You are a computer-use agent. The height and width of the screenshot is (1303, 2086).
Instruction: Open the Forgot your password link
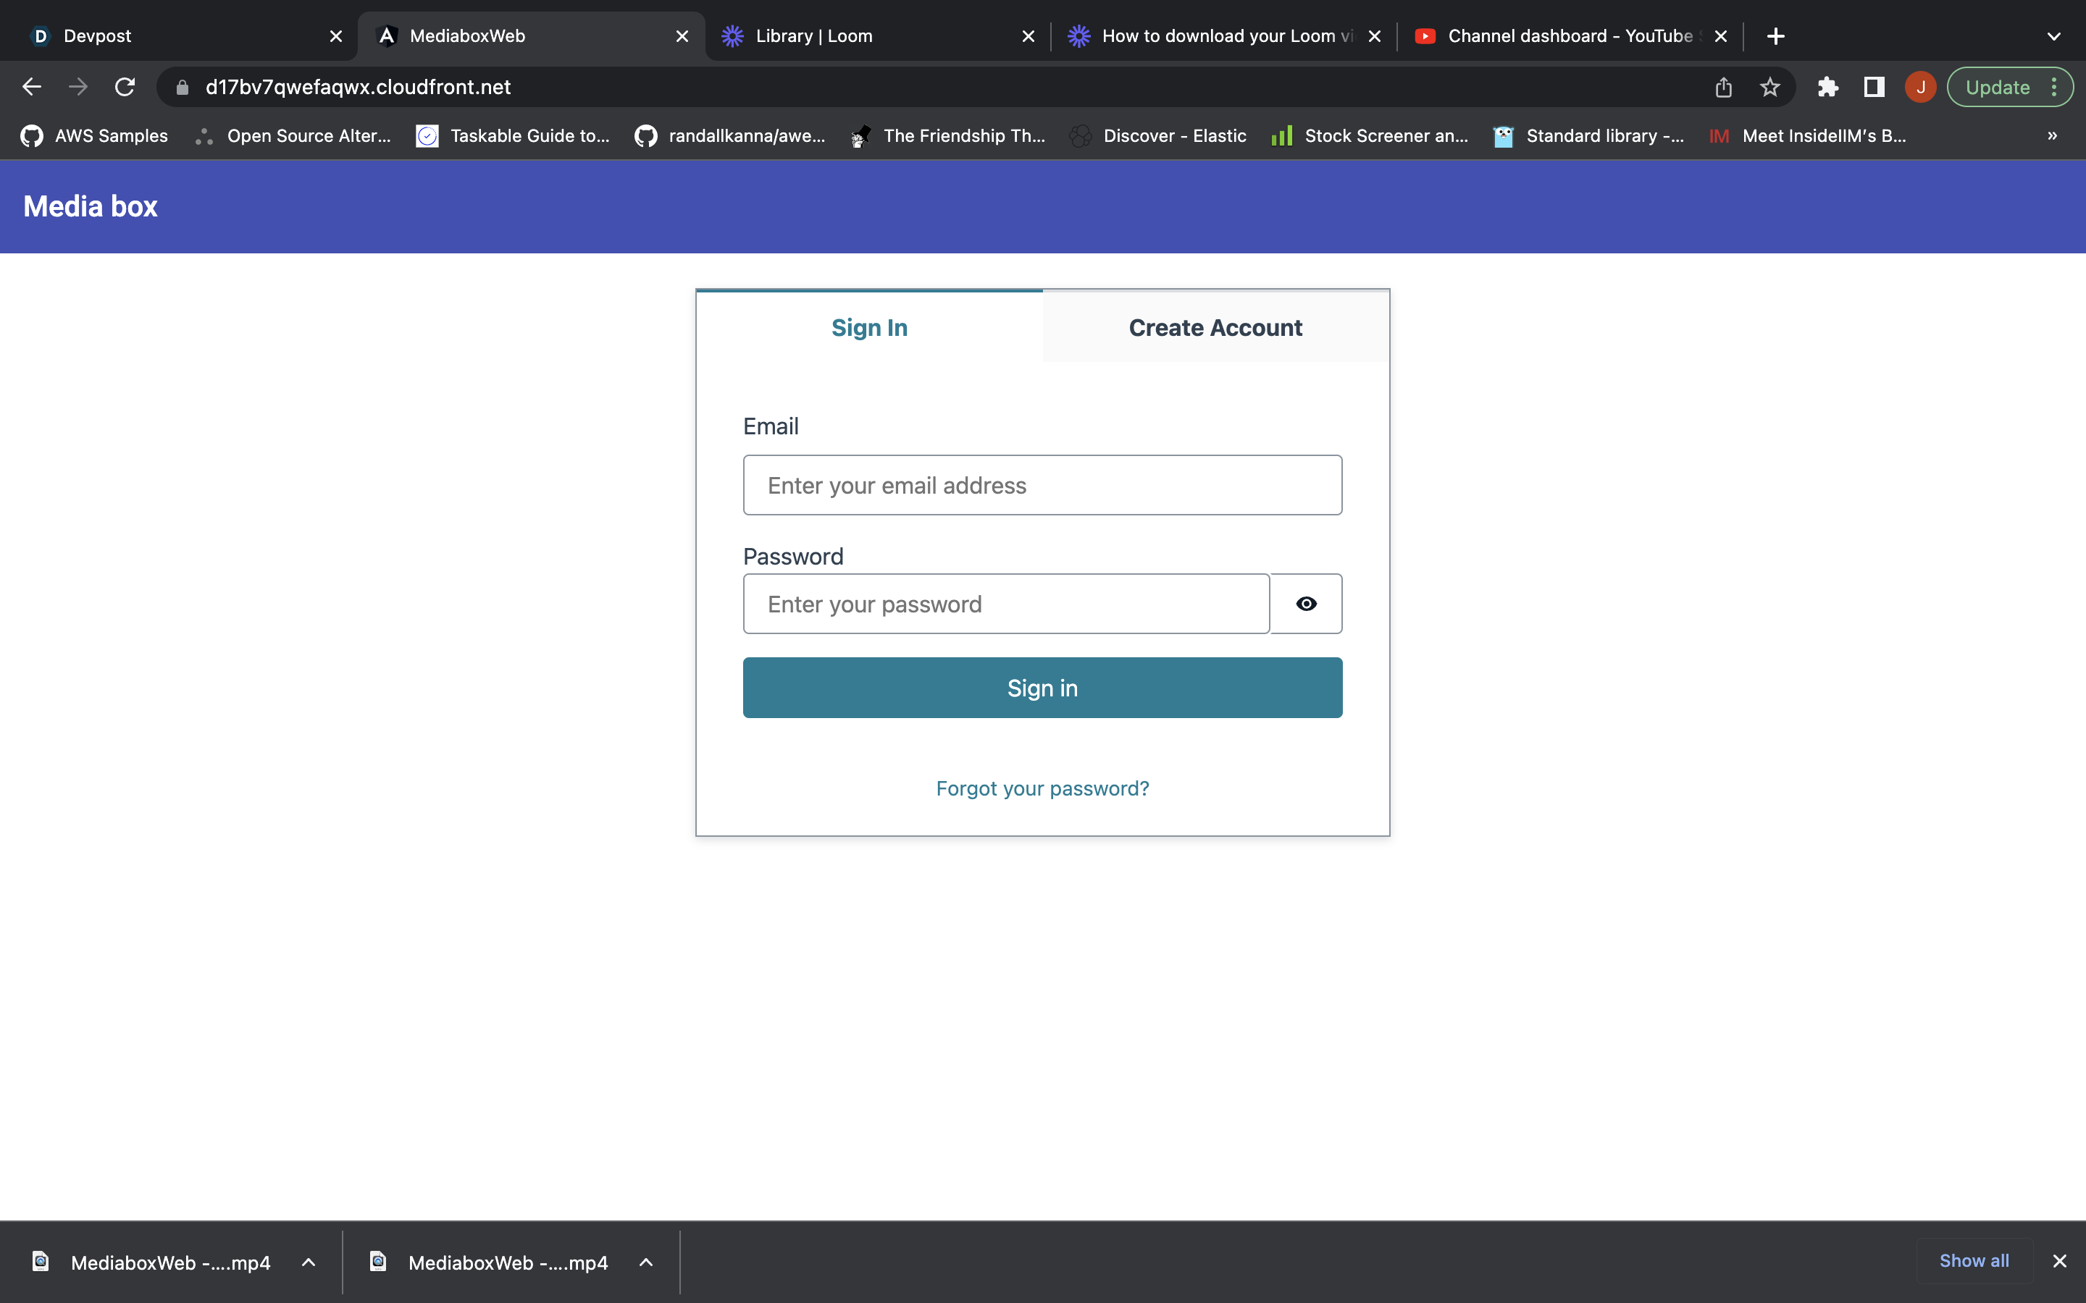pyautogui.click(x=1042, y=788)
